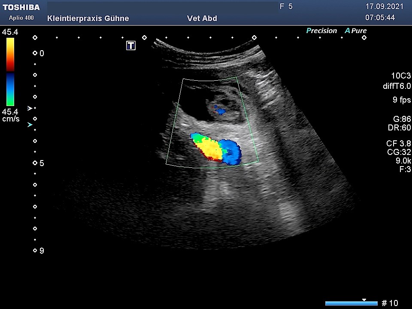Click the lower focus arrow marker
The image size is (412, 309).
30,125
